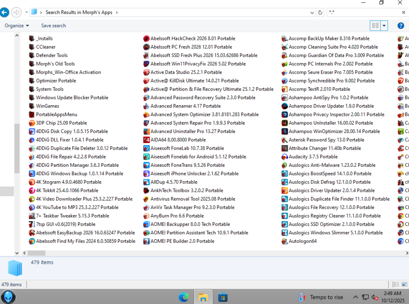Viewport: 409px width, 304px height.
Task: Click the PortableAppsMenu icon
Action: [x=32, y=115]
